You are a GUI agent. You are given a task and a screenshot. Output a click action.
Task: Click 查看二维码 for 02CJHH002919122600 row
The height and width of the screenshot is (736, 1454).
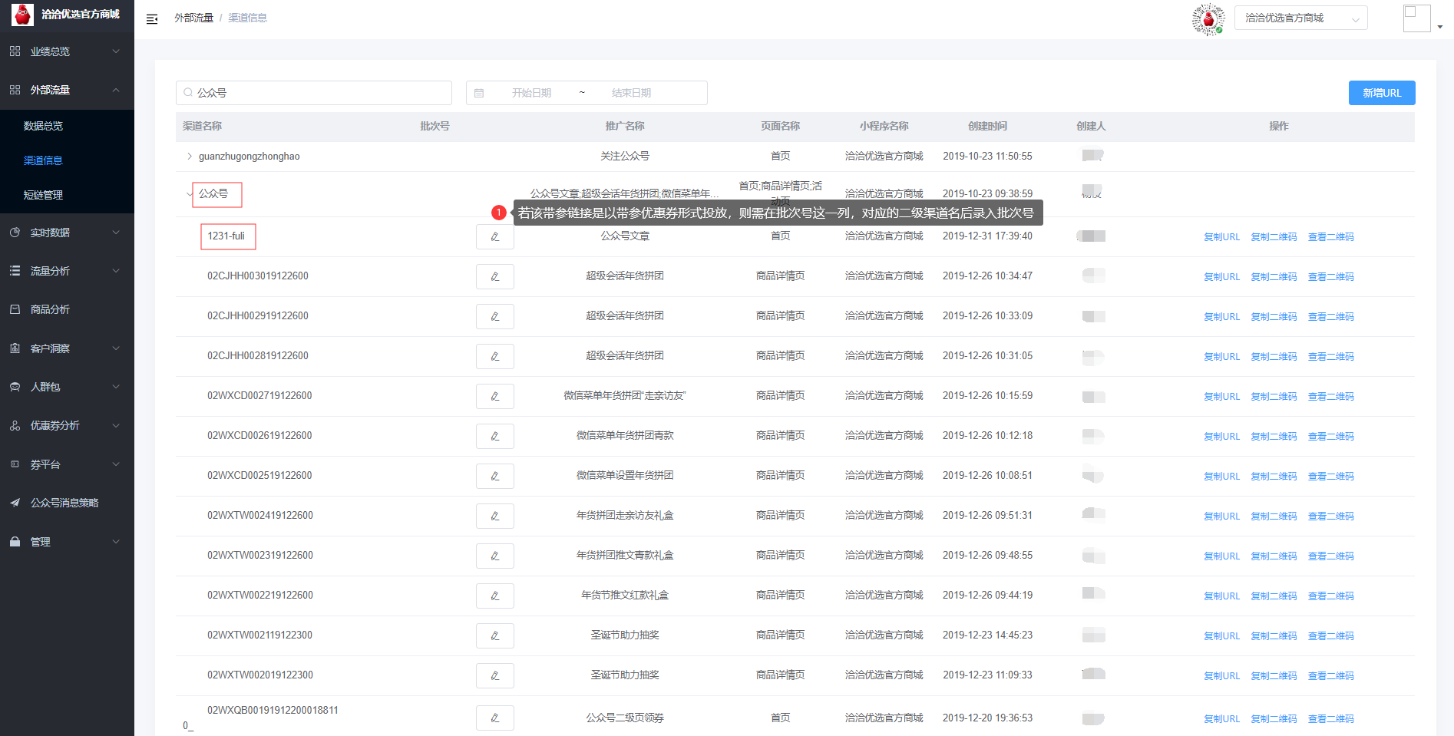point(1330,317)
